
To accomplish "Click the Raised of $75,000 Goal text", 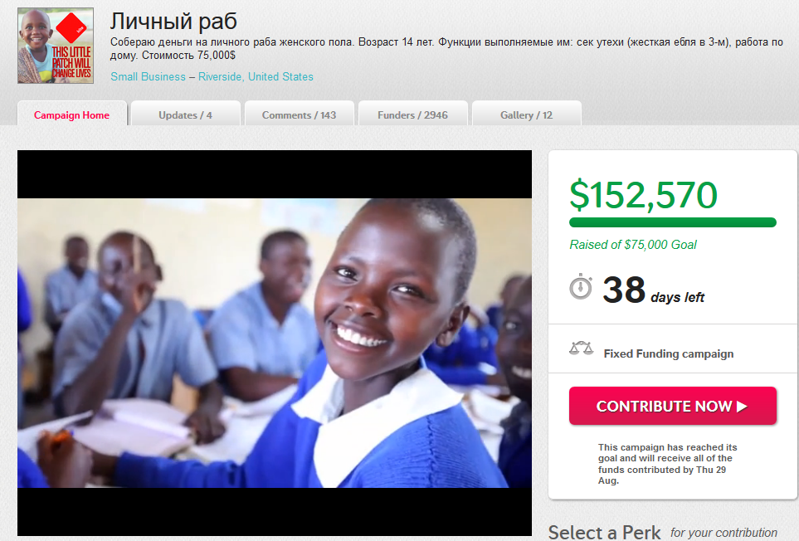I will click(x=633, y=245).
